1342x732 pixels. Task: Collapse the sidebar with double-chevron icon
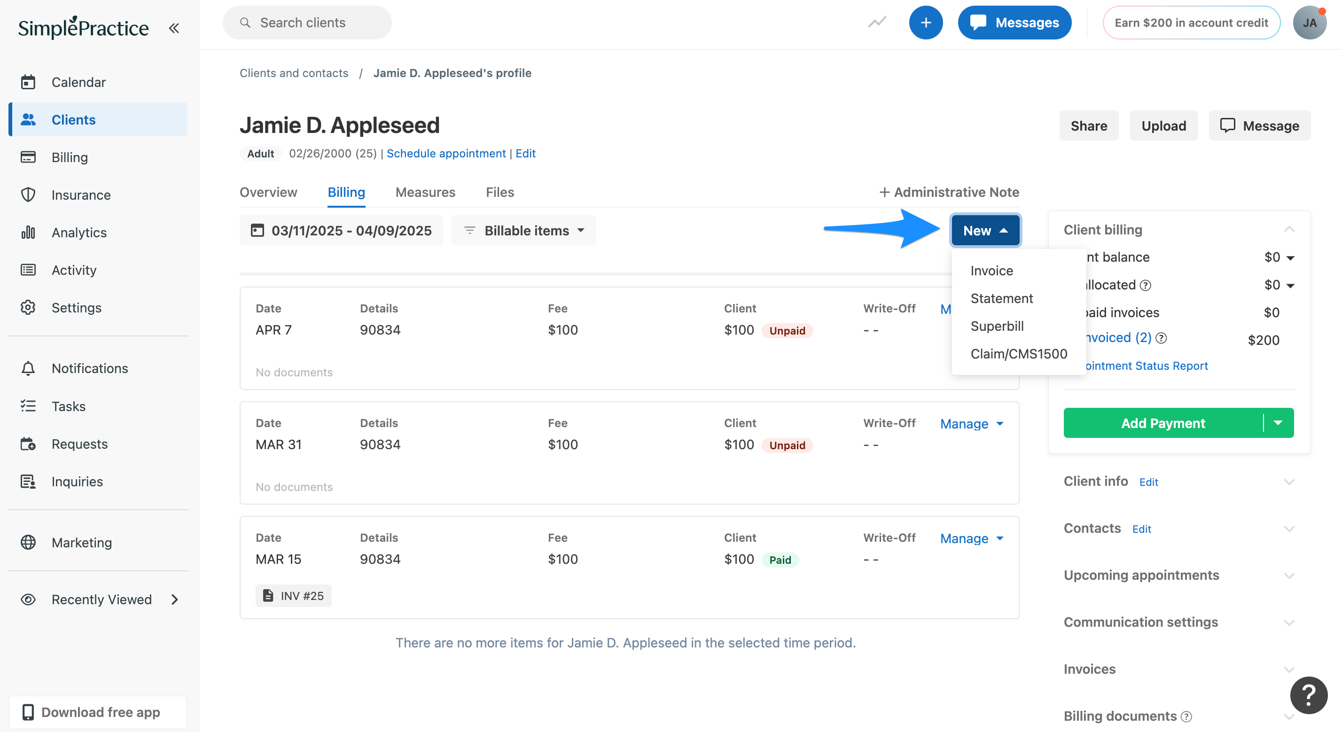(174, 28)
